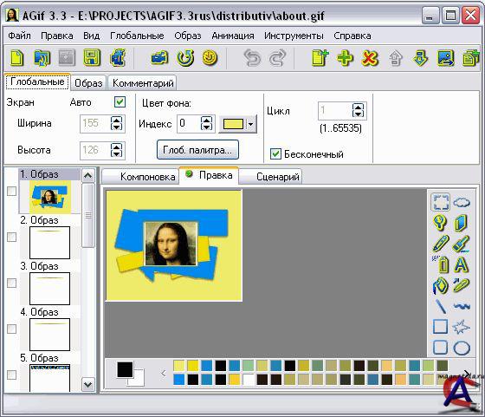Open the Инструменты menu
Image resolution: width=485 pixels, height=417 pixels.
[294, 36]
